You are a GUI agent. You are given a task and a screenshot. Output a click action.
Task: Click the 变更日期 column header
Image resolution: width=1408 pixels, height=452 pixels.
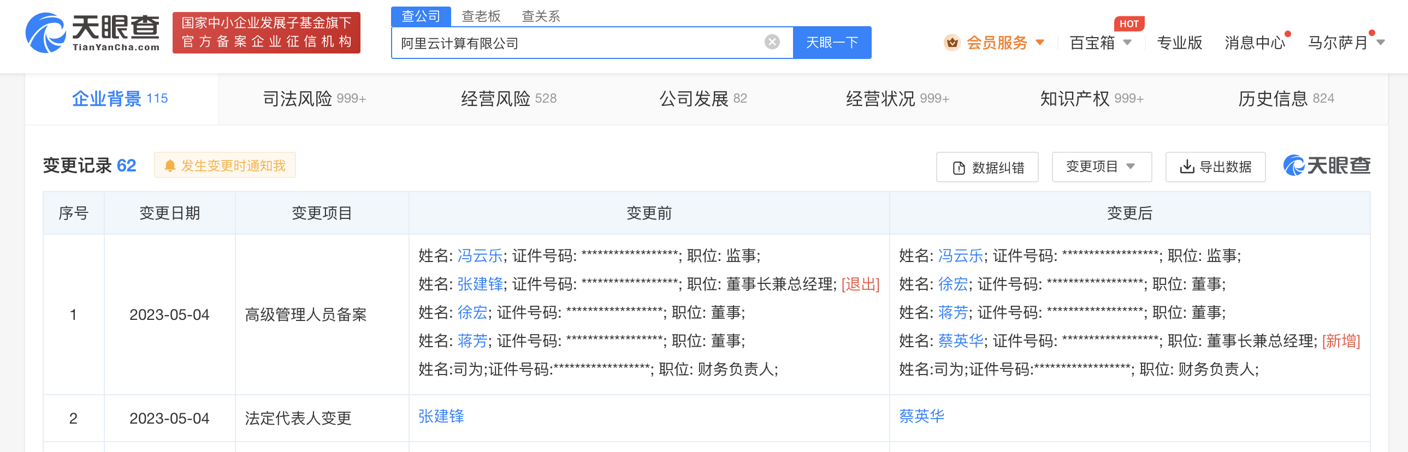click(x=169, y=213)
